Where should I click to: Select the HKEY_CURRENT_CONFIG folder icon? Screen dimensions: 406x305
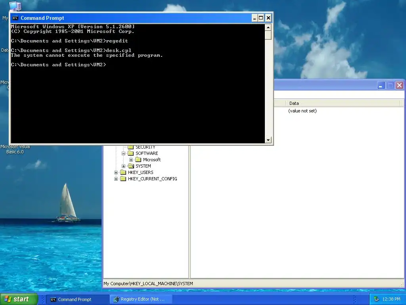pyautogui.click(x=123, y=179)
